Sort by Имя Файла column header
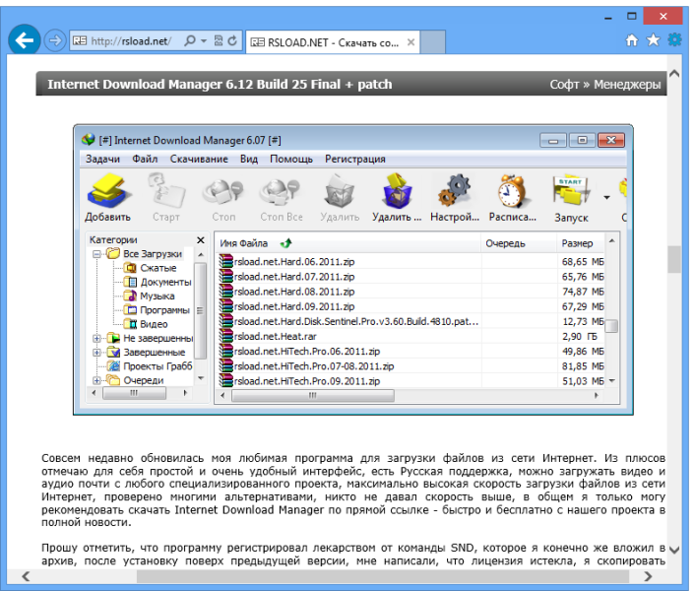The height and width of the screenshot is (591, 695). point(348,243)
